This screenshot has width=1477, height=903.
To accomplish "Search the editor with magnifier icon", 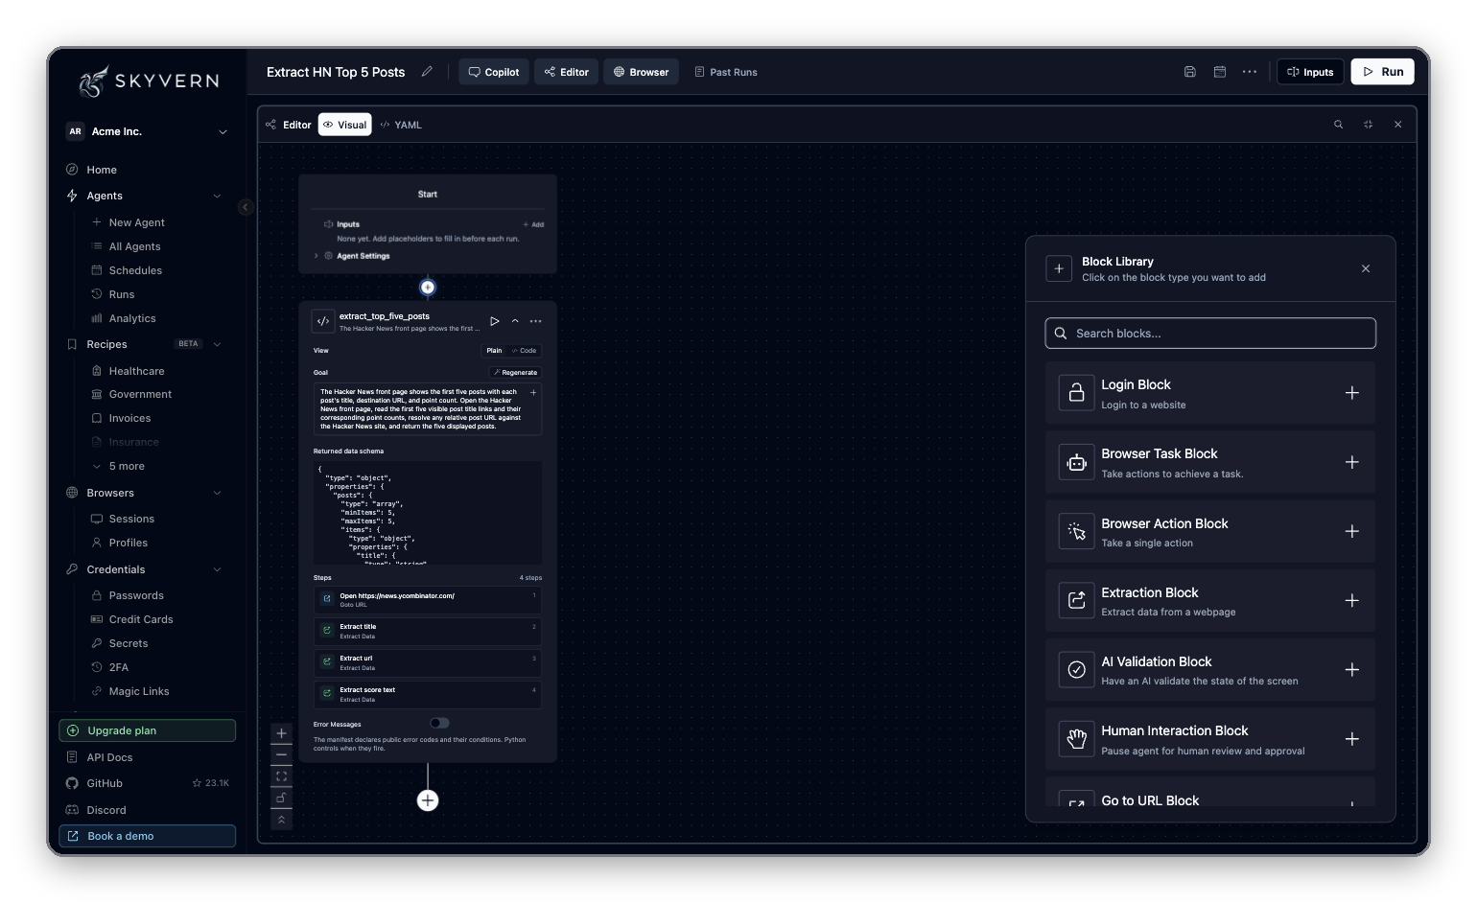I will tap(1338, 125).
